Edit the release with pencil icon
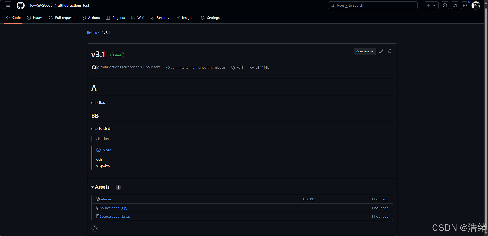This screenshot has width=488, height=236. pos(381,51)
